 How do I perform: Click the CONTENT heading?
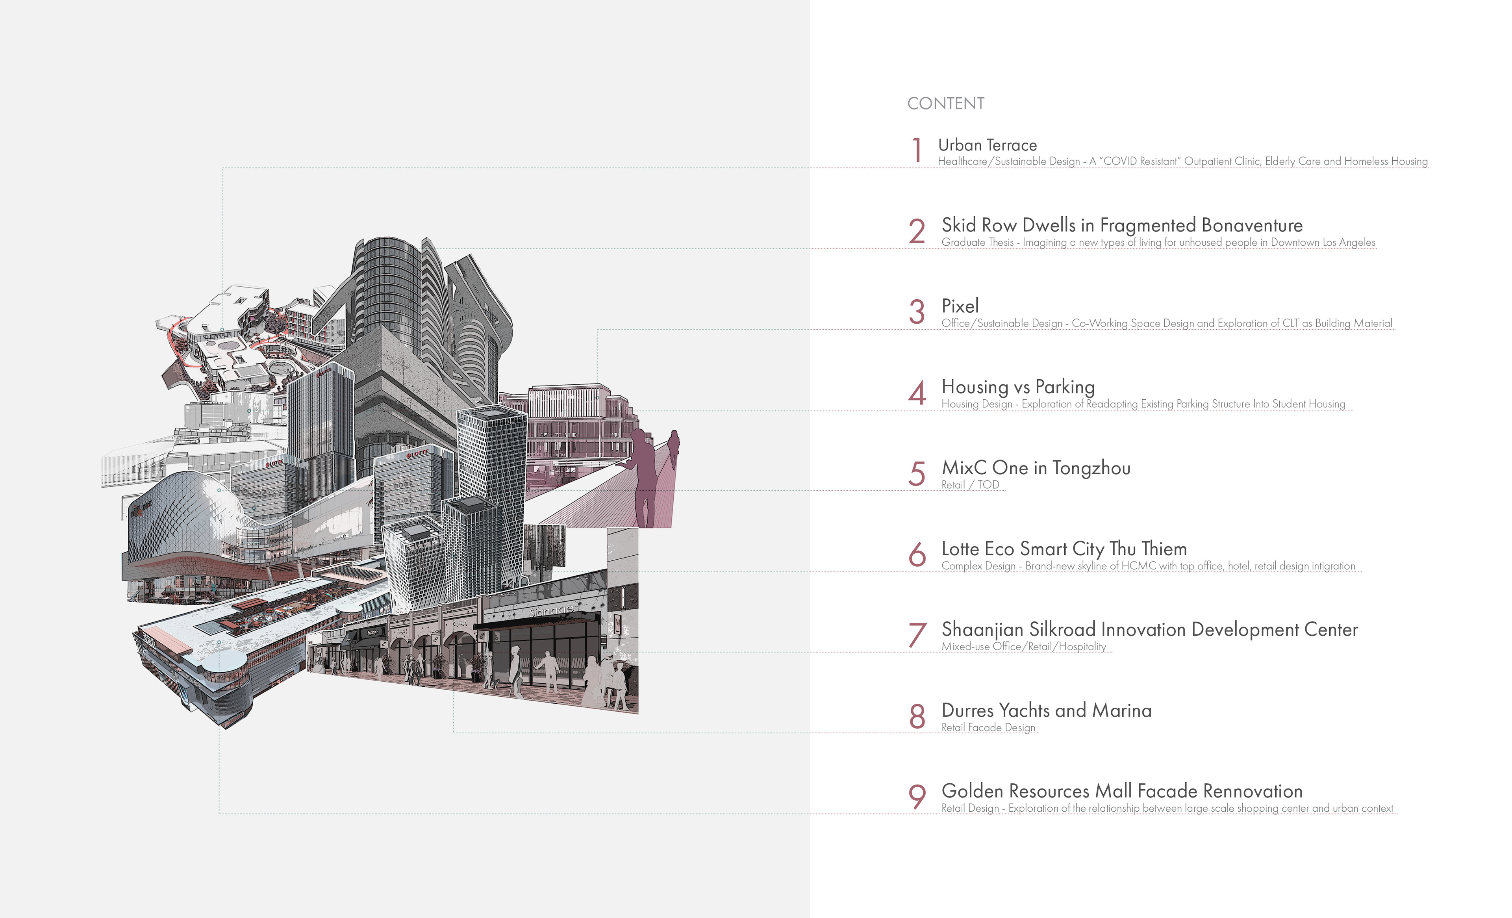pos(946,104)
